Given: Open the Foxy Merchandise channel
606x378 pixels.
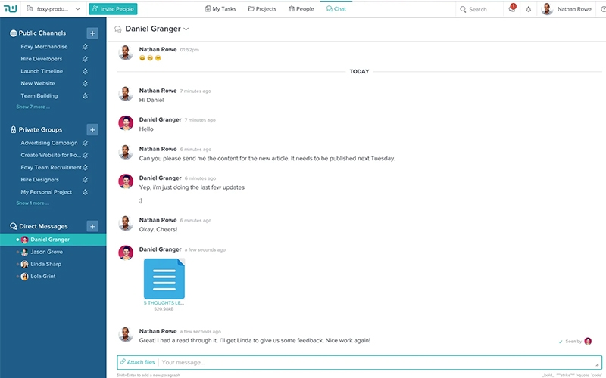Looking at the screenshot, I should pyautogui.click(x=44, y=47).
